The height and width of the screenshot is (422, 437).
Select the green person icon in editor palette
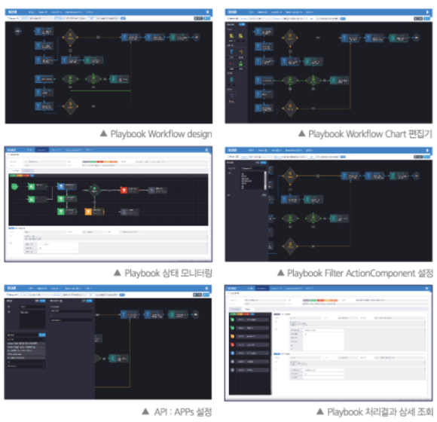tap(240, 63)
